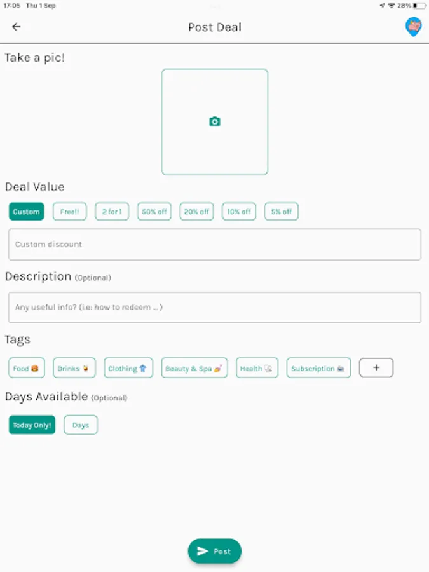Toggle the Beauty & Spa tag
This screenshot has width=429, height=572.
click(x=194, y=368)
